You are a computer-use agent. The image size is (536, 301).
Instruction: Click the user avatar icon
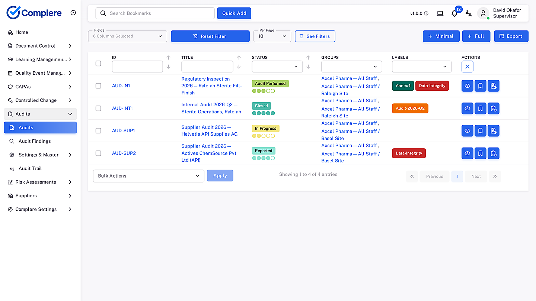point(483,13)
